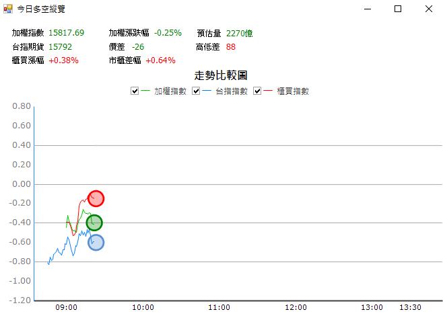
Task: Close the 今日多空縱覽 window
Action: click(429, 9)
